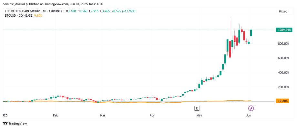Screen dimensions: 297x128
Task: Select the 'BTCUSD · COINBASE' legend entry
Action: 19,16
